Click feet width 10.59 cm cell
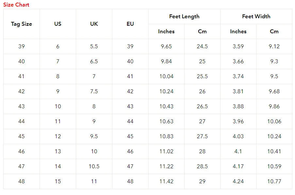Screen dimensions: 295x195 coord(274,166)
